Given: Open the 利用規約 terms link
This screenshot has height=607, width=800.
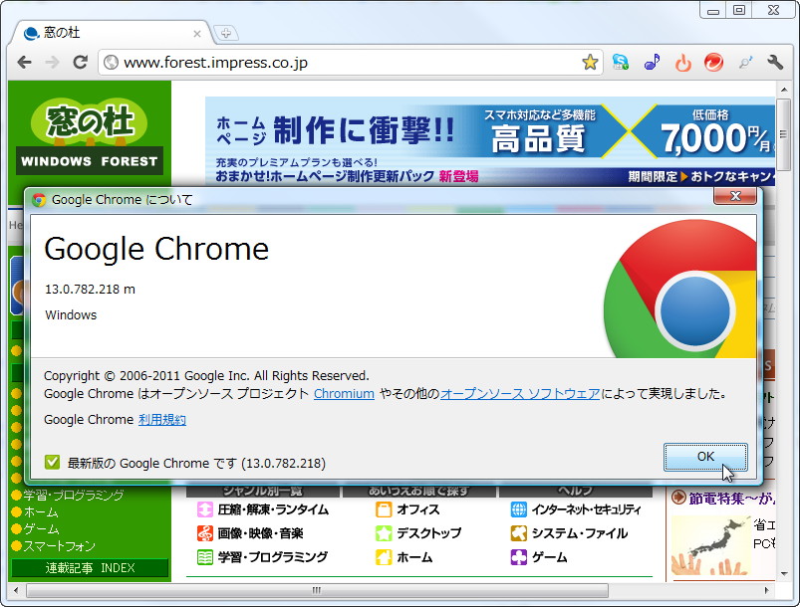Looking at the screenshot, I should (x=162, y=419).
